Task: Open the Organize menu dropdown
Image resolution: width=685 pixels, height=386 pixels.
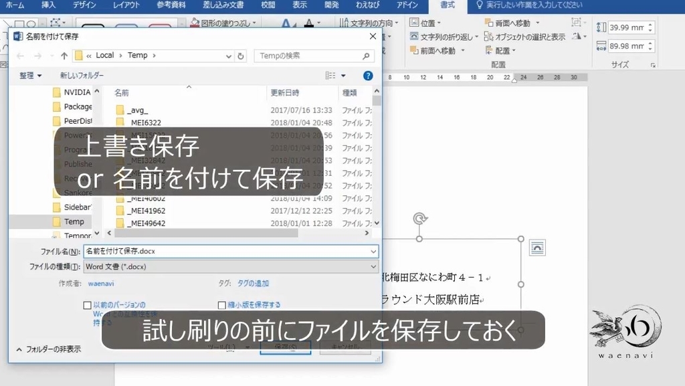Action: coord(30,76)
